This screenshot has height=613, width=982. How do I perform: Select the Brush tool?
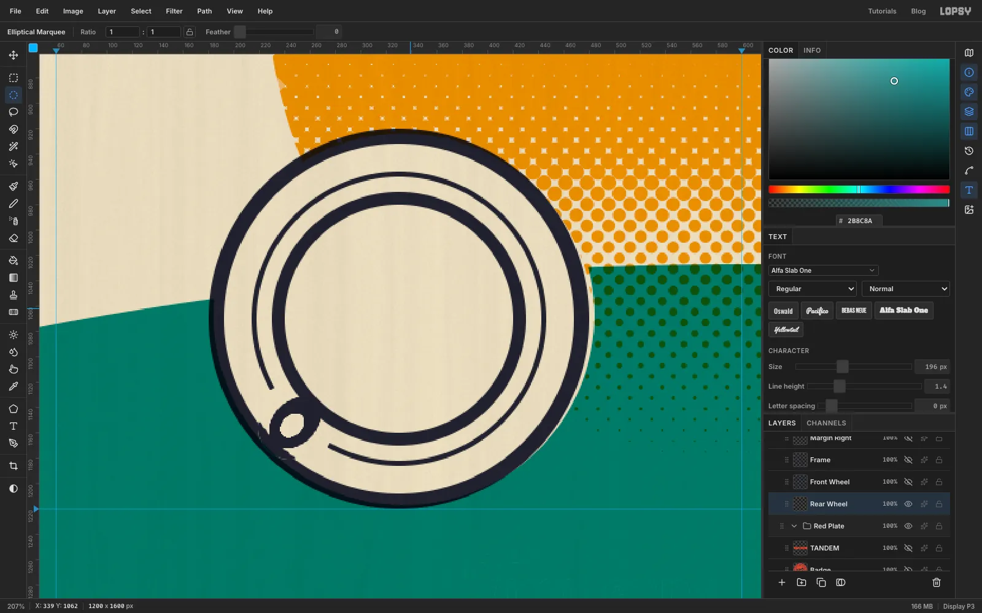coord(14,186)
